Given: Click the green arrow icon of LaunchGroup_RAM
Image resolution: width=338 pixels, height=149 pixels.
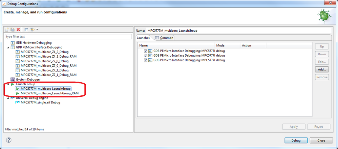Looking at the screenshot, I should click(x=18, y=93).
